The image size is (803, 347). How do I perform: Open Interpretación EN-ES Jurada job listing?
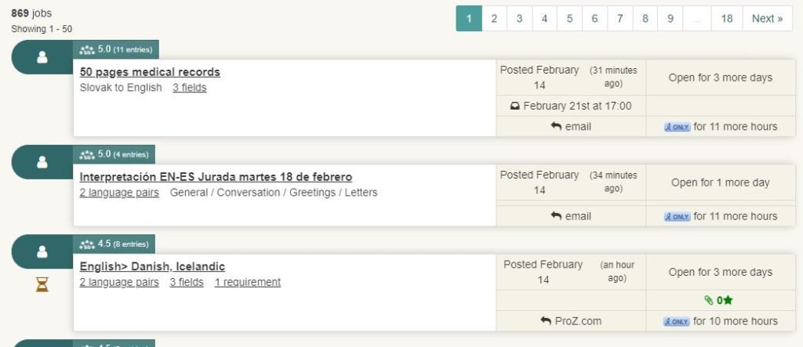(216, 177)
